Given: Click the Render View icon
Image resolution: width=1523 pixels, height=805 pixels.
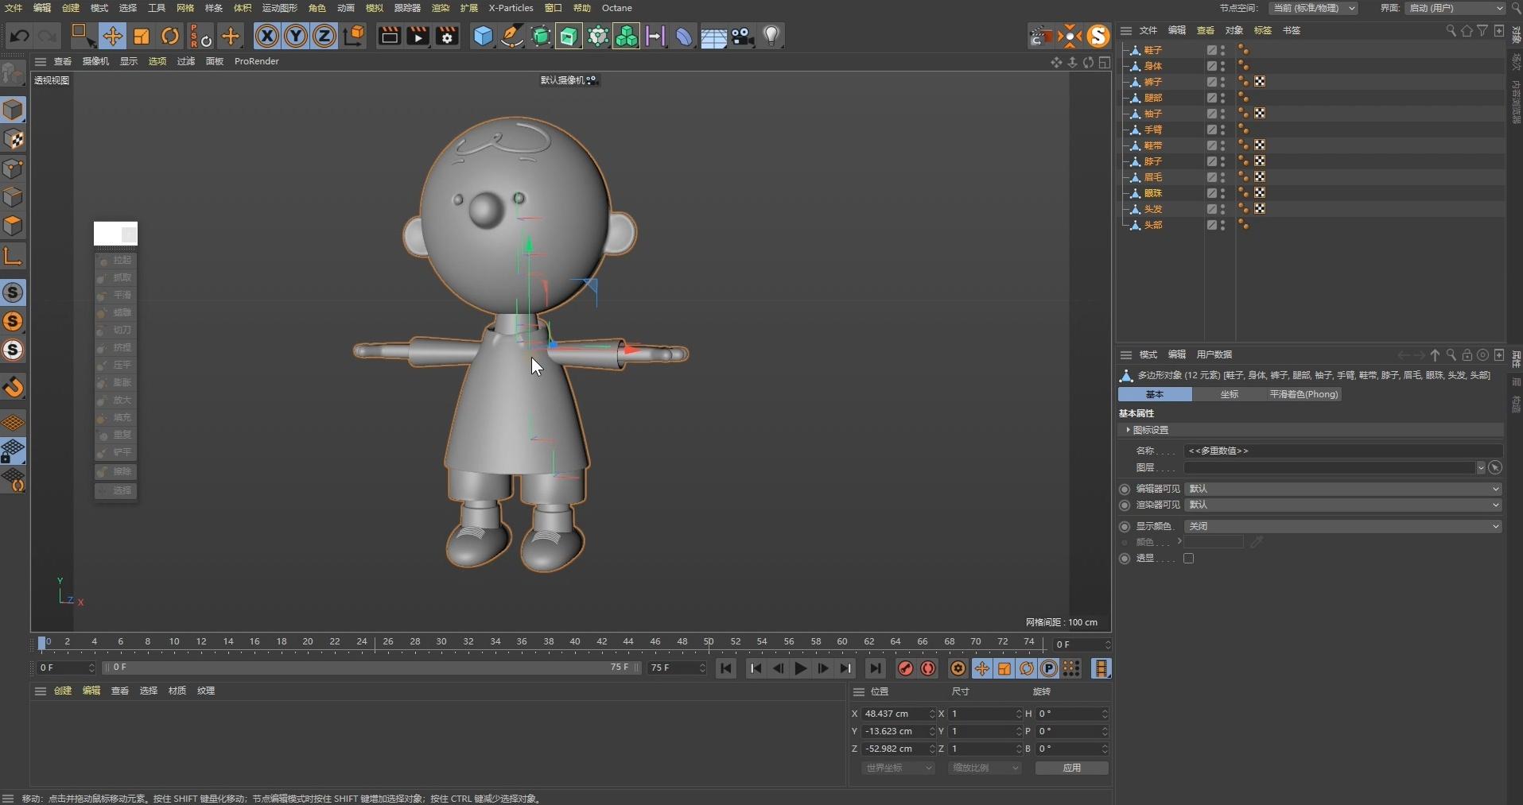Looking at the screenshot, I should coord(389,36).
